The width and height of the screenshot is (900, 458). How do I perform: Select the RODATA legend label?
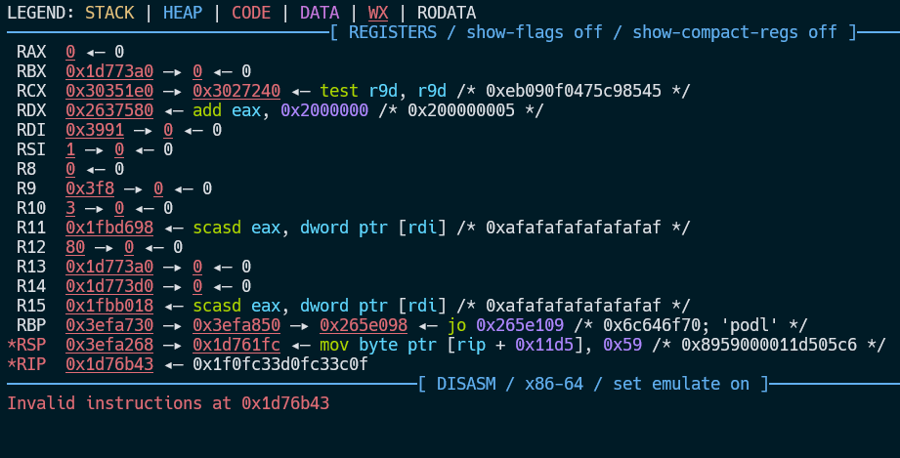pos(447,13)
